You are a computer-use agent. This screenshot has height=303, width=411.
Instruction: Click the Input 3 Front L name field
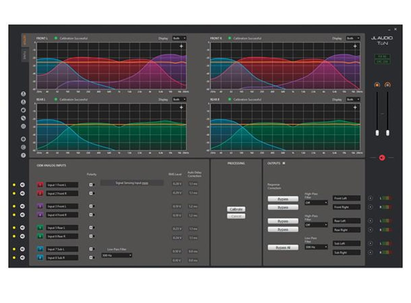point(62,206)
